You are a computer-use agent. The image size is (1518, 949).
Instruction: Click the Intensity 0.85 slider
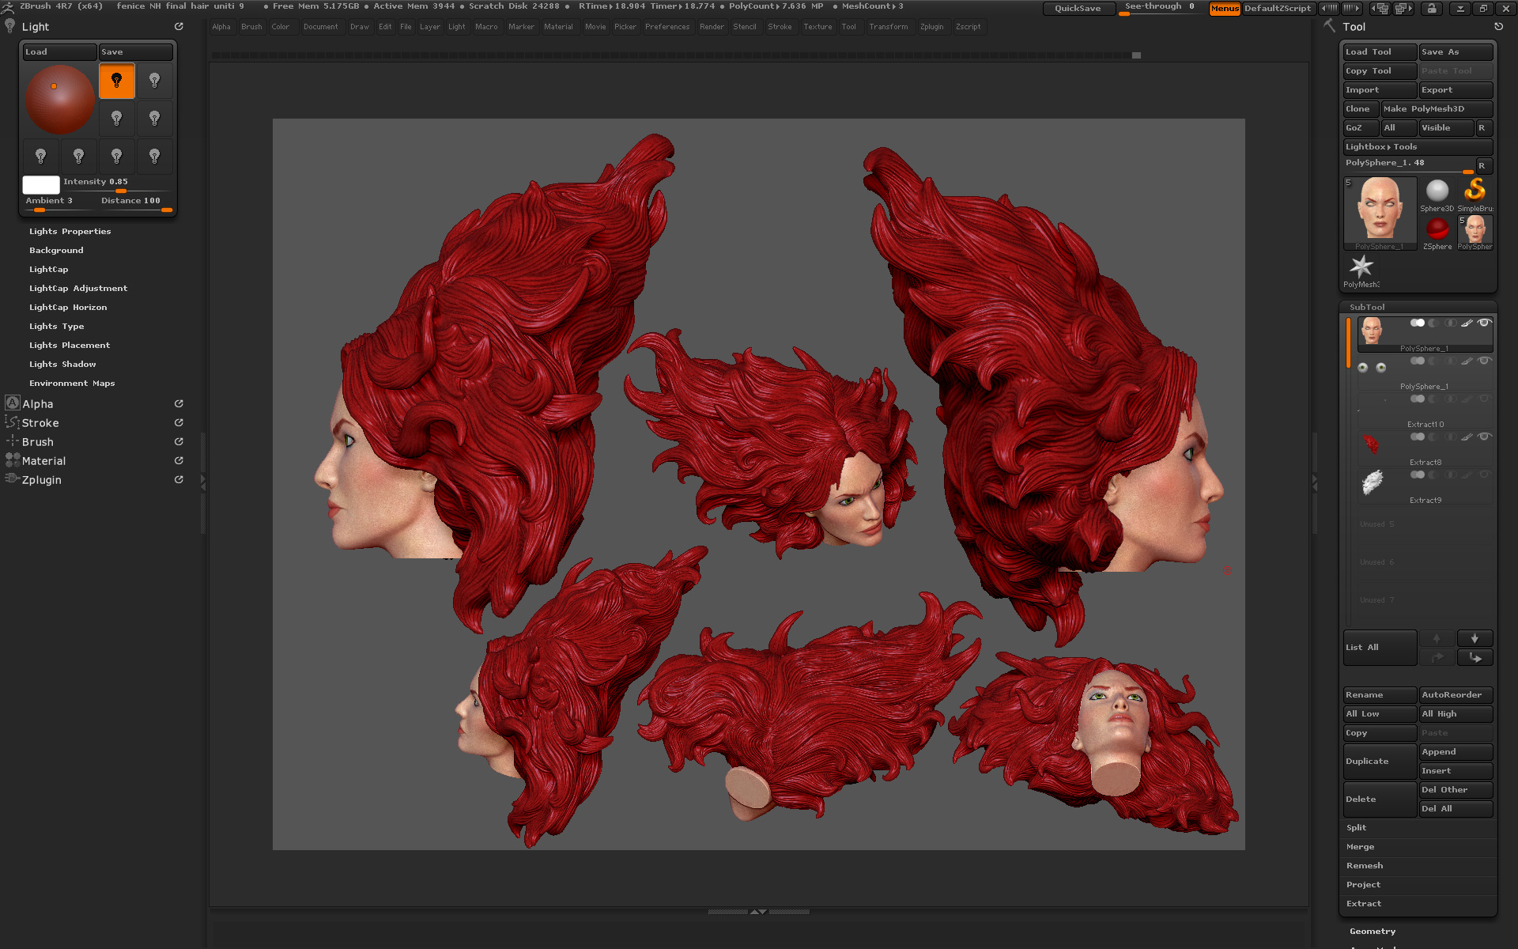coord(117,184)
